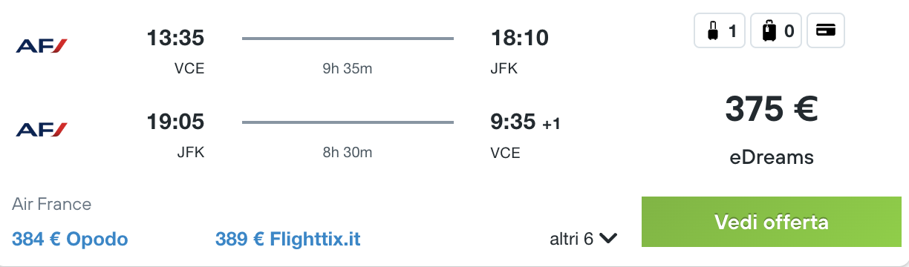Click the 9:35 +1 return arrival time
909x267 pixels.
[526, 122]
